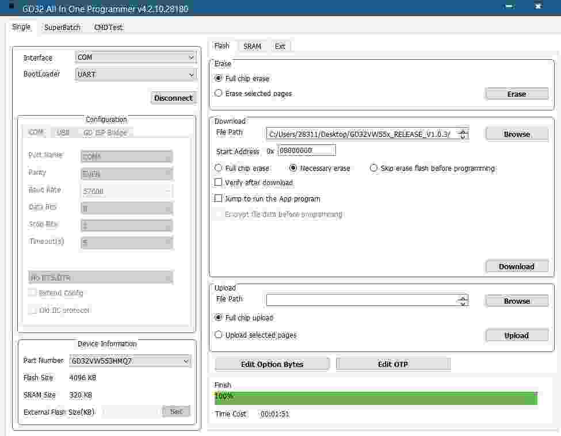The image size is (561, 436).
Task: Click the Flash Size 4096 KB value
Action: point(83,378)
